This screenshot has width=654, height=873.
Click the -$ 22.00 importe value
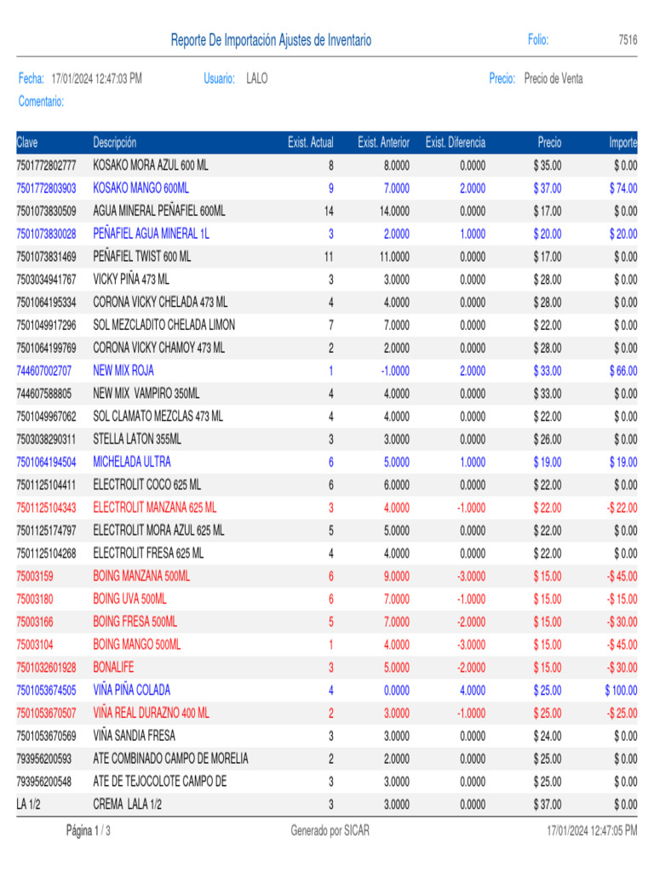pyautogui.click(x=622, y=508)
